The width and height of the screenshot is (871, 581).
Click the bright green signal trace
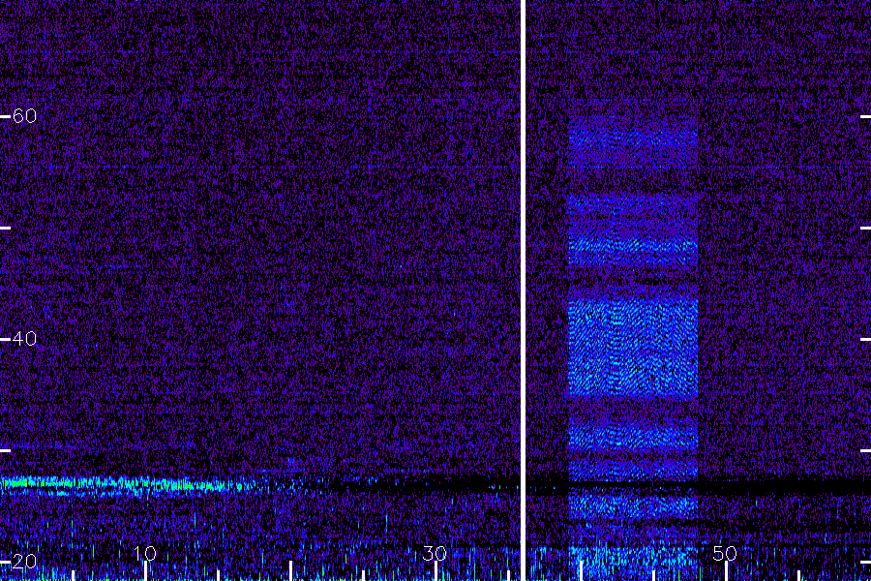128,485
